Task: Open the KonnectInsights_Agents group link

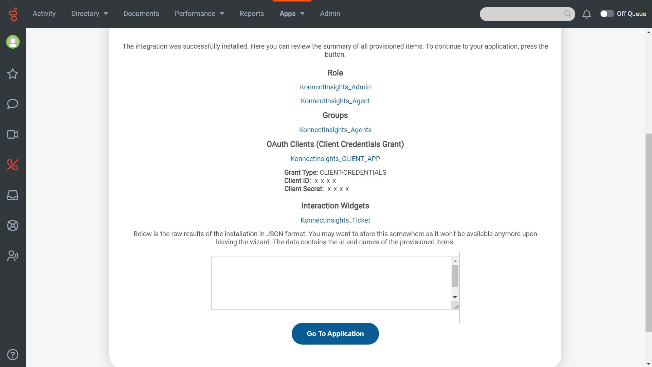Action: [335, 130]
